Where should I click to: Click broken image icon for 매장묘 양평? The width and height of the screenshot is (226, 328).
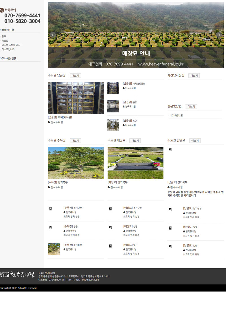110,227
